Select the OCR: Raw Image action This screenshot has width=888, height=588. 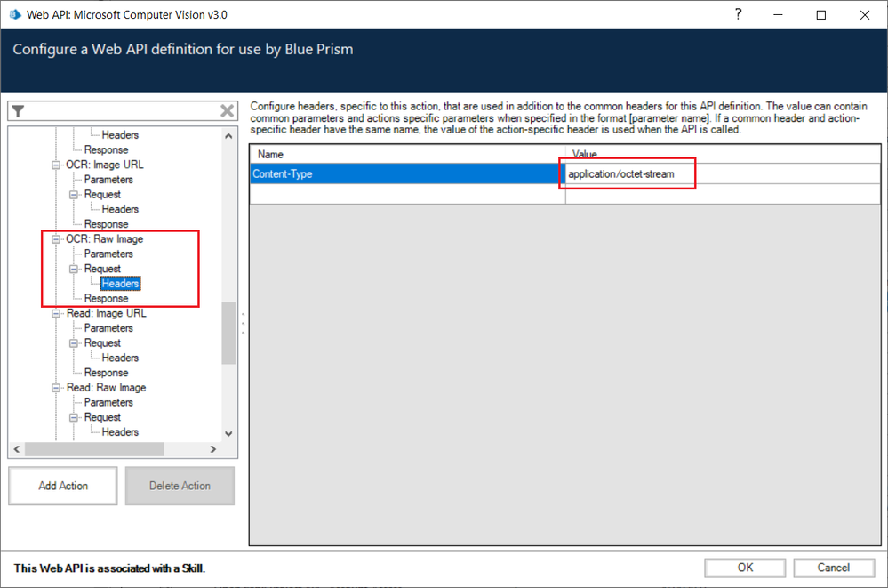tap(104, 239)
